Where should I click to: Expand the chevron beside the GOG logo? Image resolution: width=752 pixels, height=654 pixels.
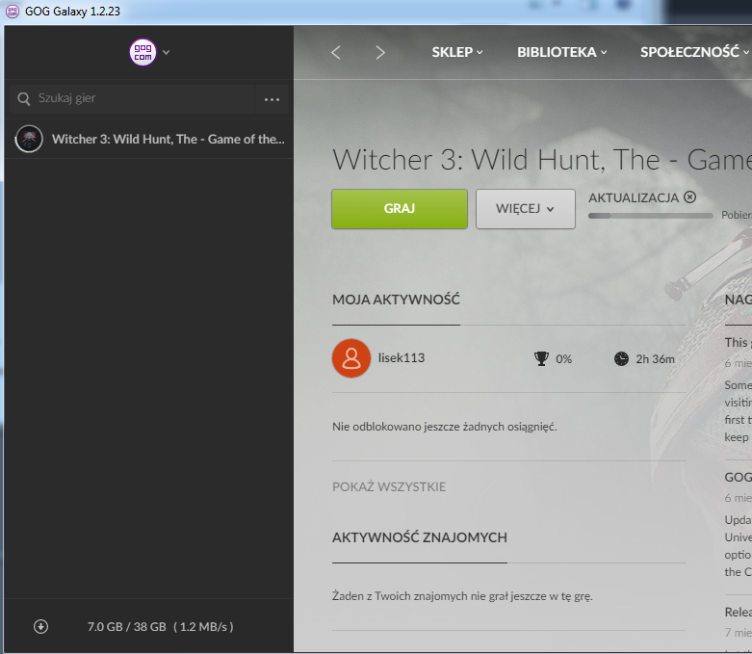166,52
